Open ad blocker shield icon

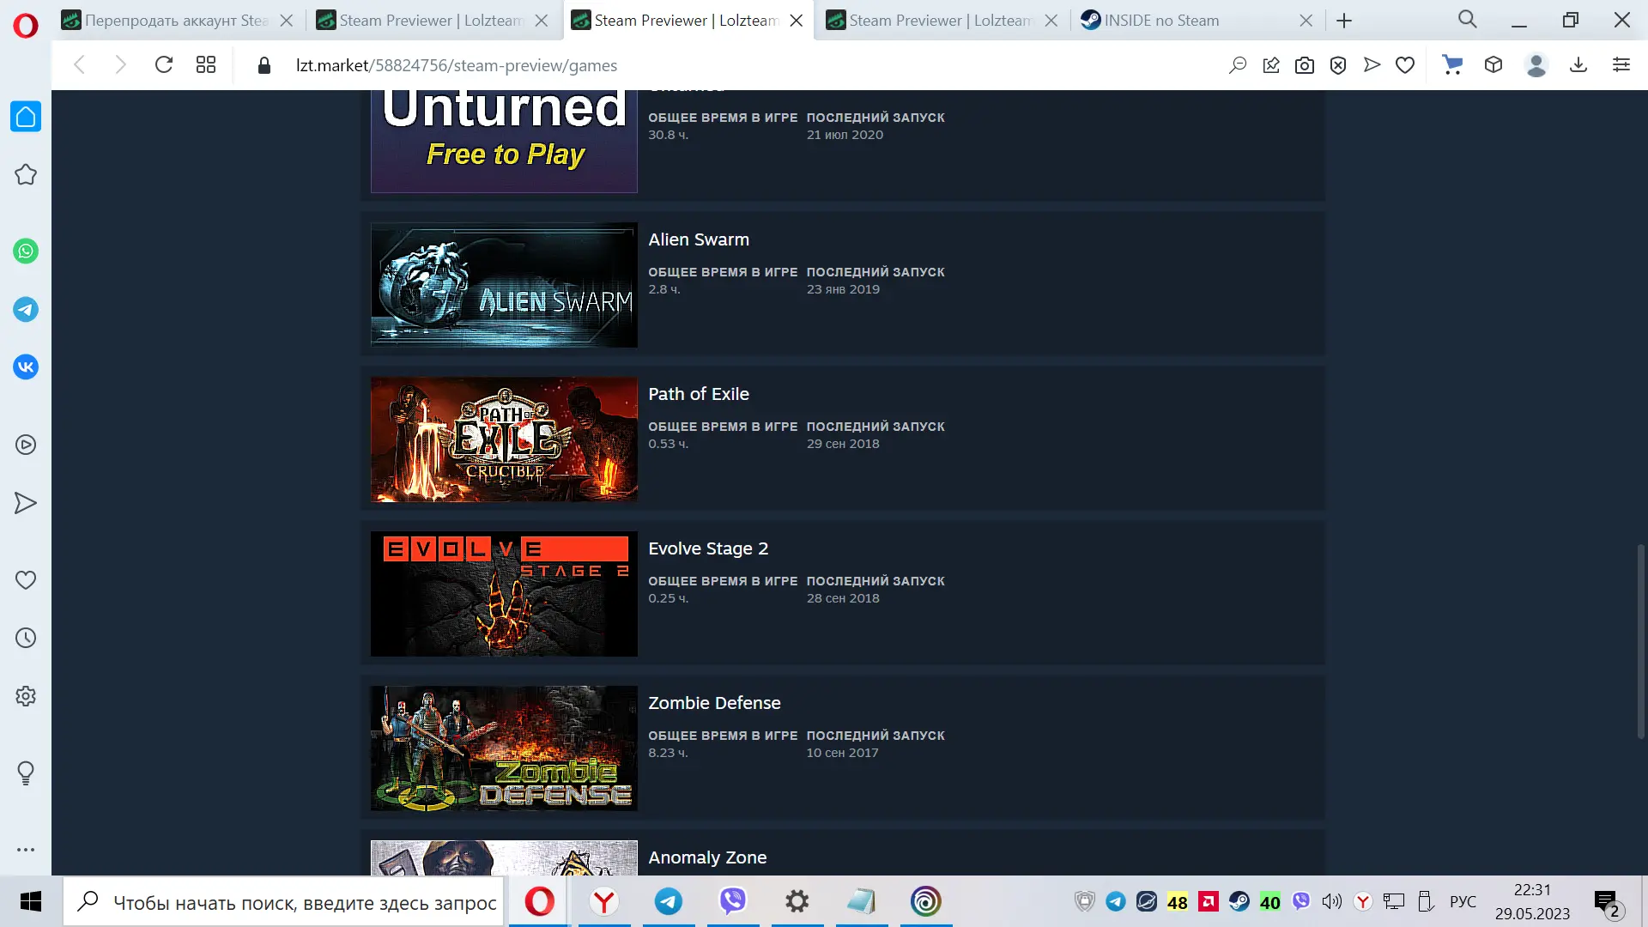pyautogui.click(x=1338, y=65)
